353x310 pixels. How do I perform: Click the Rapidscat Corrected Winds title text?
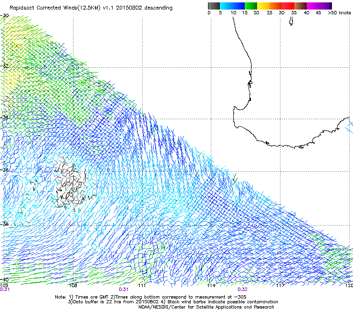[91, 8]
